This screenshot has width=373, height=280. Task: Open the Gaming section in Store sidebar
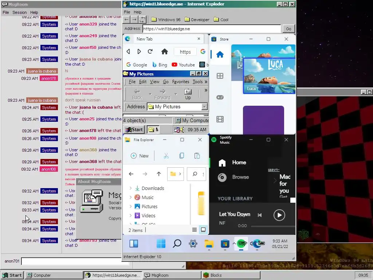click(220, 97)
